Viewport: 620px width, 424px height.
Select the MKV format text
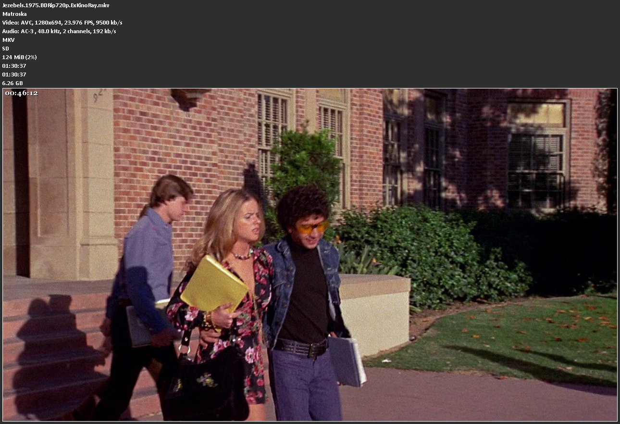point(8,40)
